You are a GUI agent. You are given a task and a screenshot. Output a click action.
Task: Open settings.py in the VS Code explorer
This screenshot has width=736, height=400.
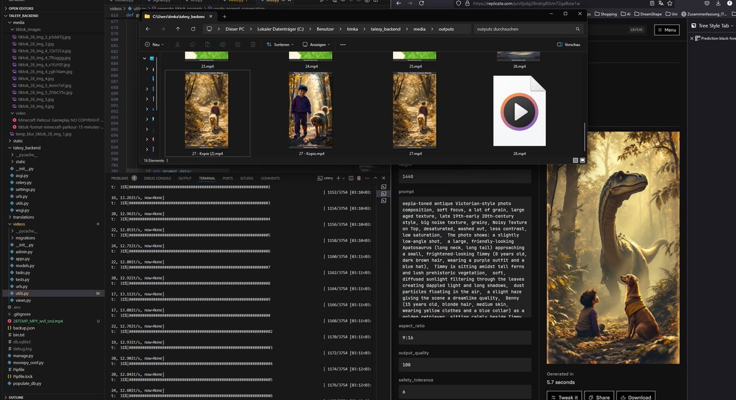(25, 189)
